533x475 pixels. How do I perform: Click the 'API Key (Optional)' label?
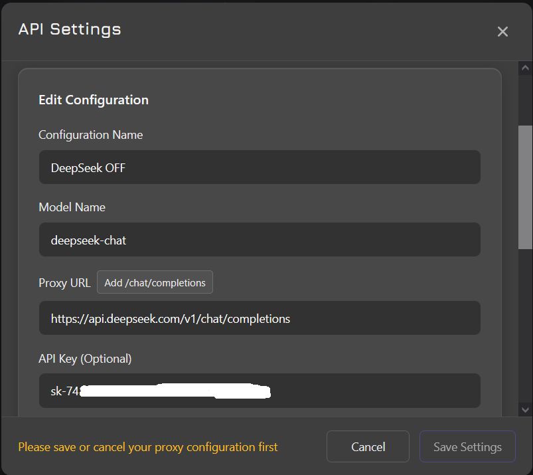tap(85, 359)
